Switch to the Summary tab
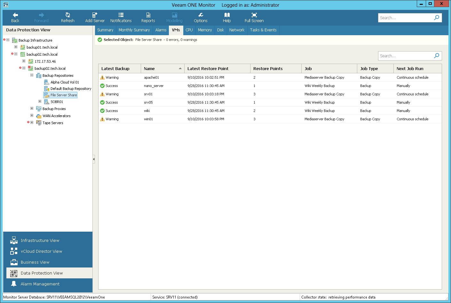Image resolution: width=451 pixels, height=303 pixels. (x=105, y=30)
